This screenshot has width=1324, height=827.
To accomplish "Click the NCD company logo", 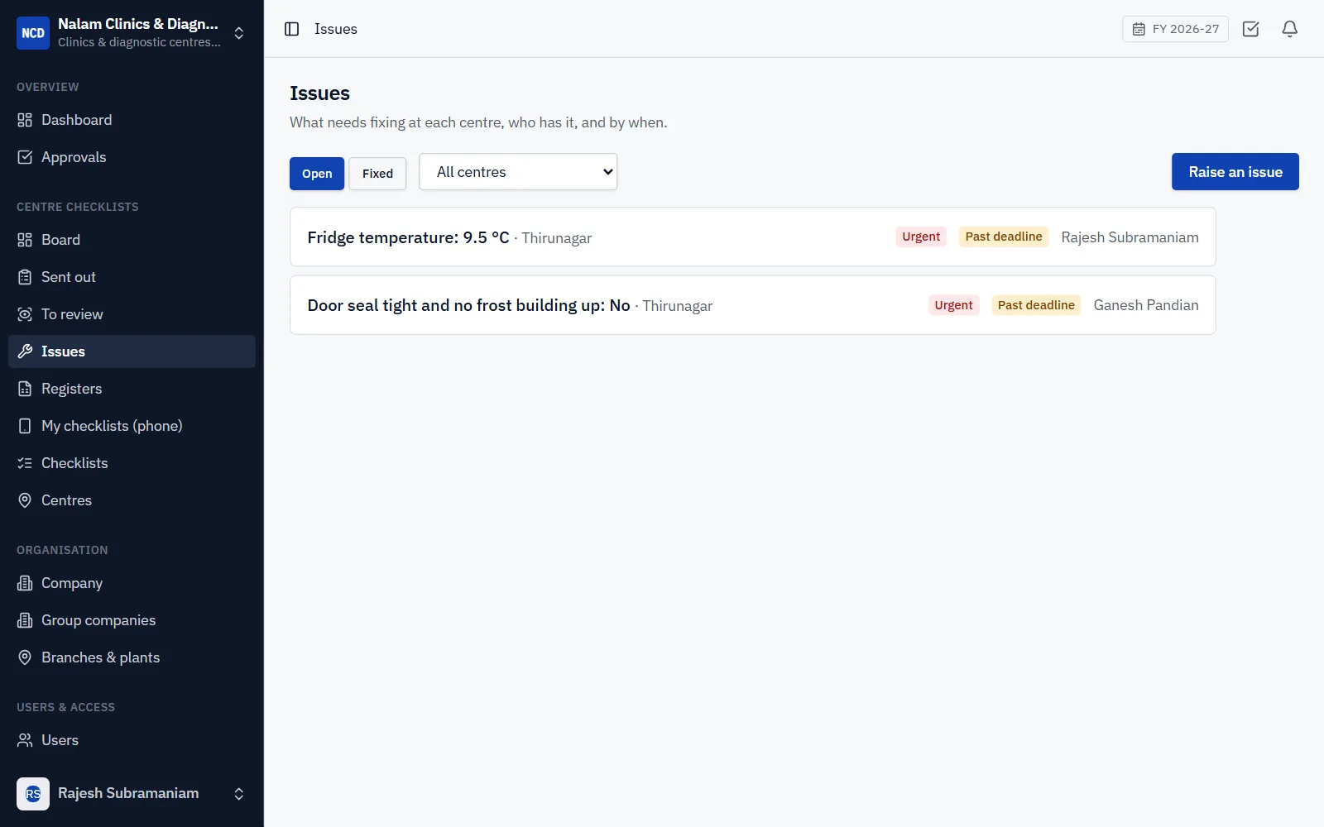I will coord(33,33).
